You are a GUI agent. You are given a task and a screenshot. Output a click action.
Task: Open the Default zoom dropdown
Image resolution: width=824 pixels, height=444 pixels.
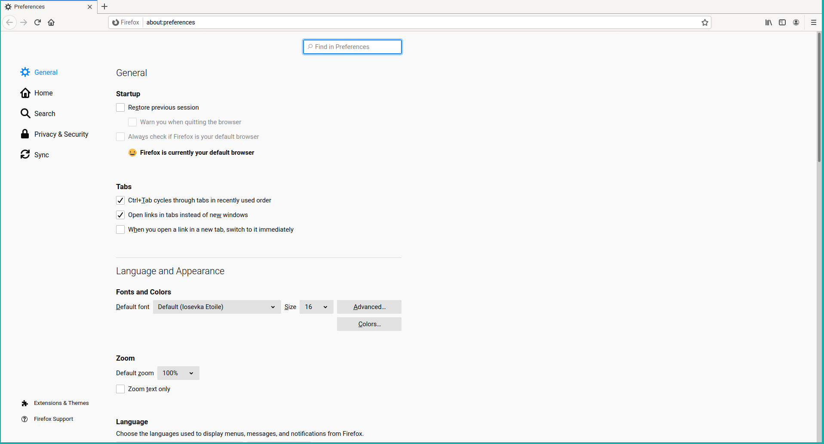pos(178,373)
